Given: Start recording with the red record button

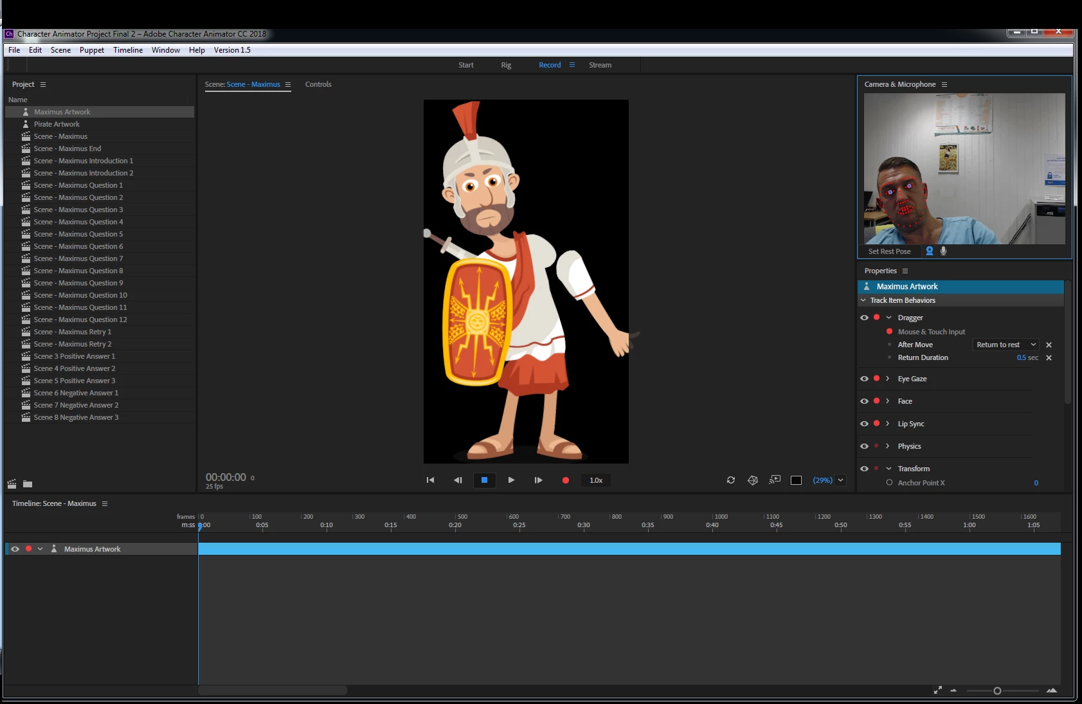Looking at the screenshot, I should [x=566, y=480].
